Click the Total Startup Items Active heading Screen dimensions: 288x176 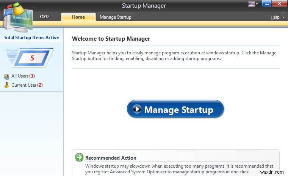click(x=31, y=38)
